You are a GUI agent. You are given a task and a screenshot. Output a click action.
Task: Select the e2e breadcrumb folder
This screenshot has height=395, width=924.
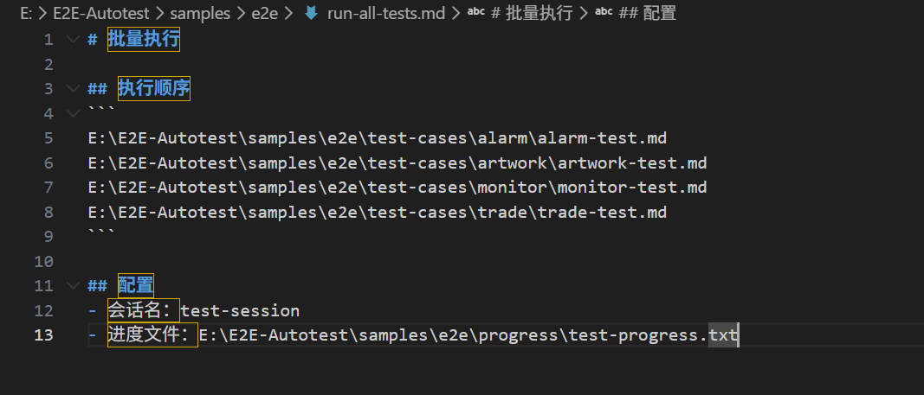coord(265,13)
